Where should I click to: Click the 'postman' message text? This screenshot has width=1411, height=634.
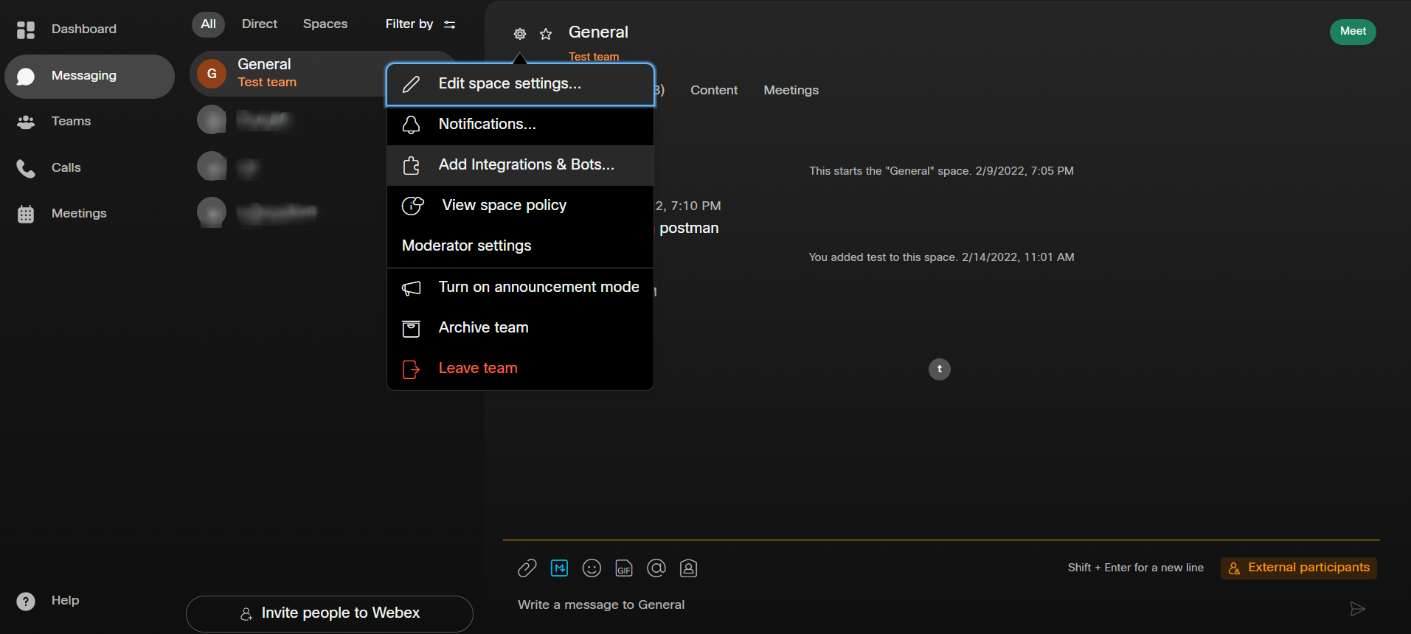pos(689,229)
